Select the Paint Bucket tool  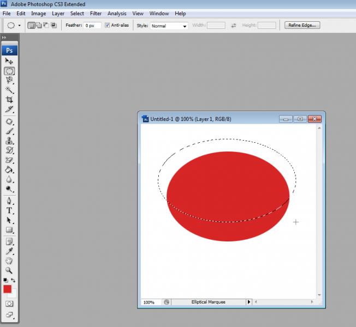coord(9,169)
